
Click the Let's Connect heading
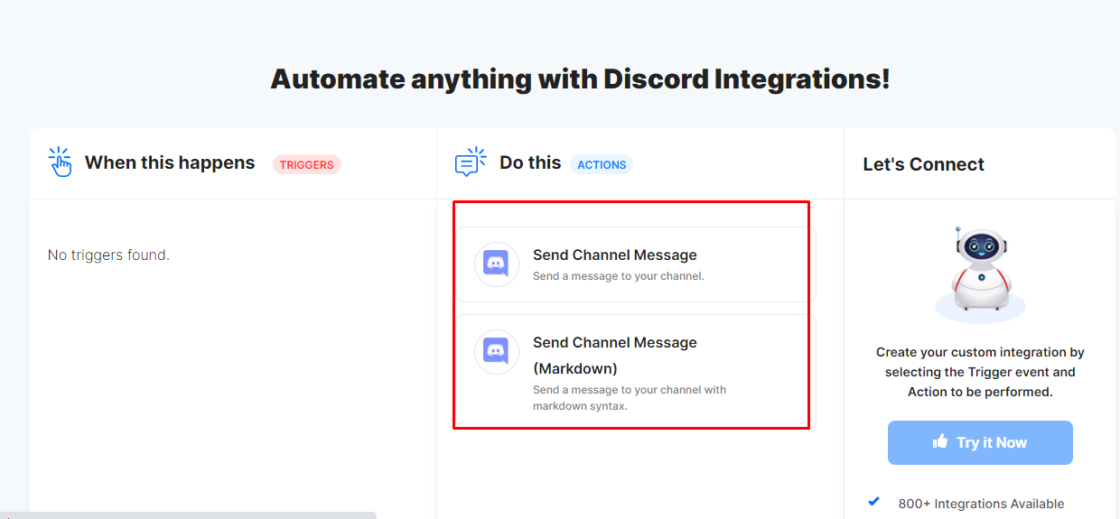(x=923, y=164)
